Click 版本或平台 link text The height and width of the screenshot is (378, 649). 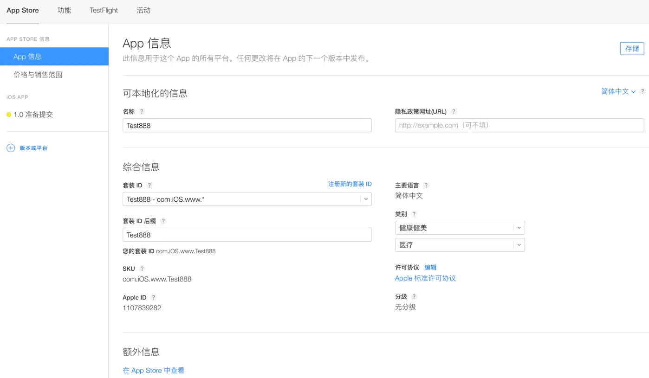(x=33, y=148)
